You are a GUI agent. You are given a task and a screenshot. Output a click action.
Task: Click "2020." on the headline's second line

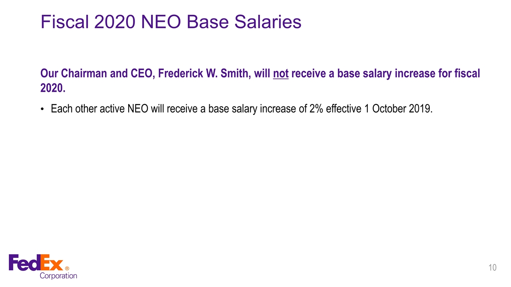pos(52,88)
